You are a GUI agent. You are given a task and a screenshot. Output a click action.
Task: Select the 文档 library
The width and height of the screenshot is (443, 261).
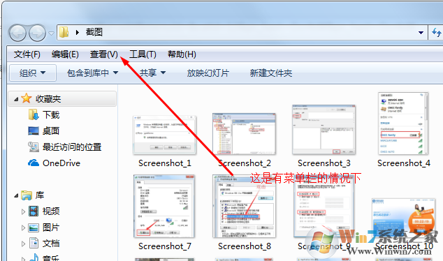[51, 244]
